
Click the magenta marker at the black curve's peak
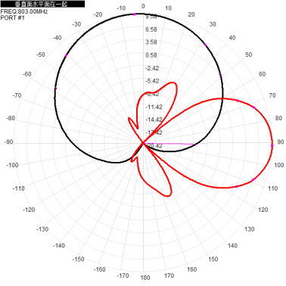point(135,14)
